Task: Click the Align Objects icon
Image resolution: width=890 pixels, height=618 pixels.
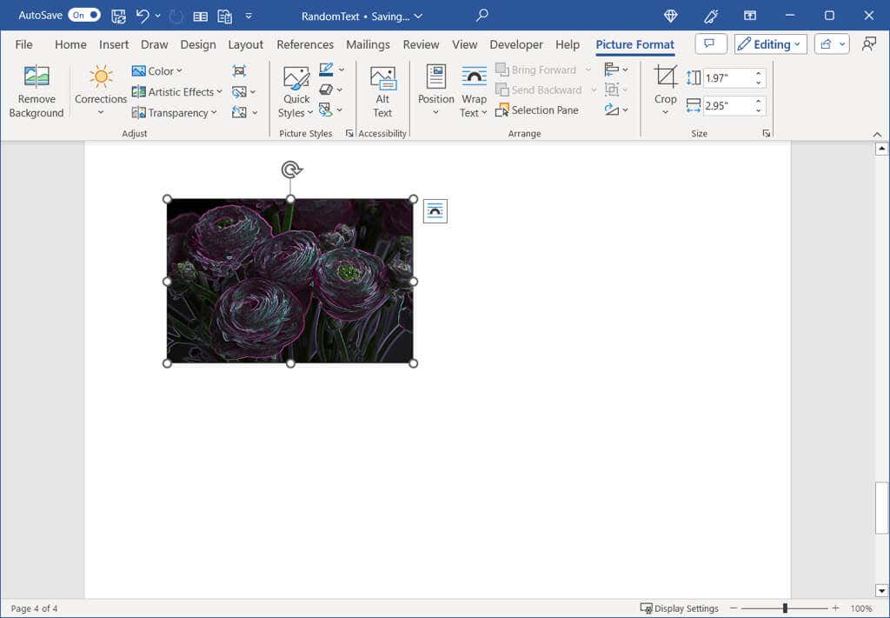Action: 611,70
